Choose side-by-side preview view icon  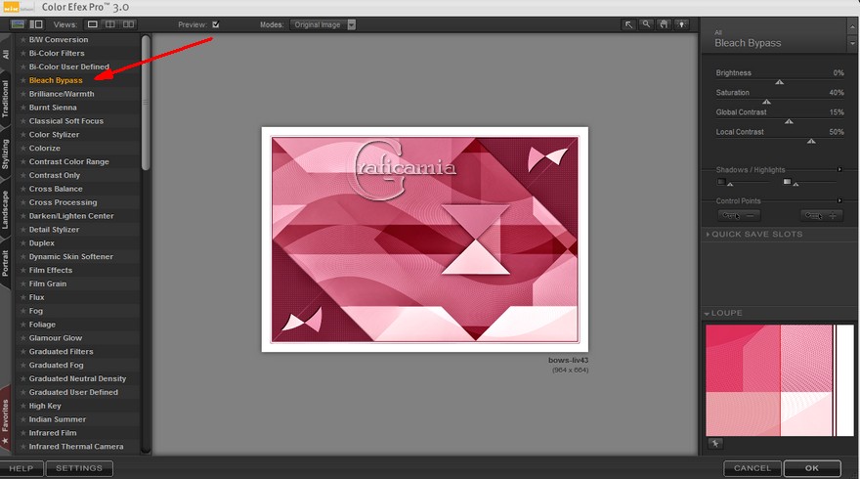click(x=129, y=23)
